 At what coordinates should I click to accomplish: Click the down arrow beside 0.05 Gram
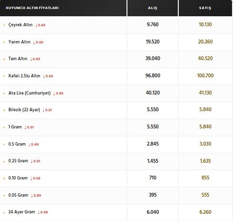tap(32, 195)
